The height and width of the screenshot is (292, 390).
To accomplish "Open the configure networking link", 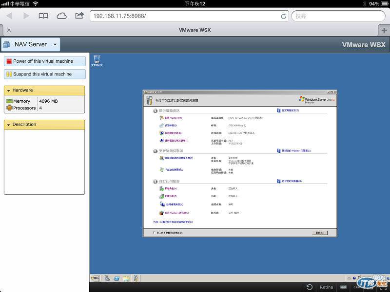I will [x=171, y=133].
